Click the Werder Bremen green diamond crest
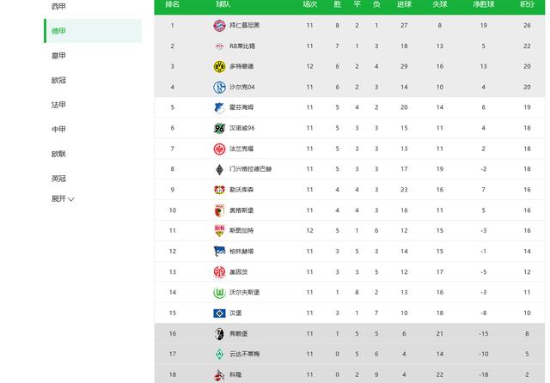The height and width of the screenshot is (383, 550). (x=220, y=355)
